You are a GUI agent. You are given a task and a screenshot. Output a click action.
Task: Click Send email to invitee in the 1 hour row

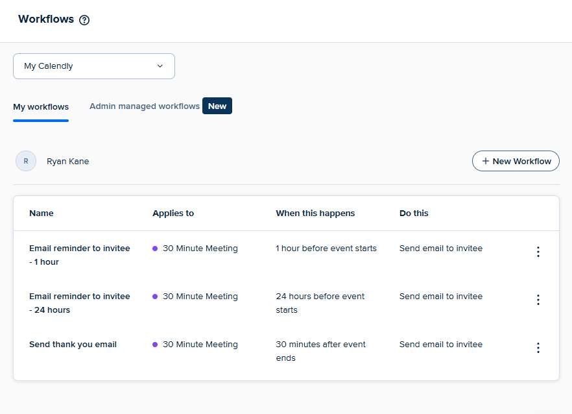tap(441, 249)
